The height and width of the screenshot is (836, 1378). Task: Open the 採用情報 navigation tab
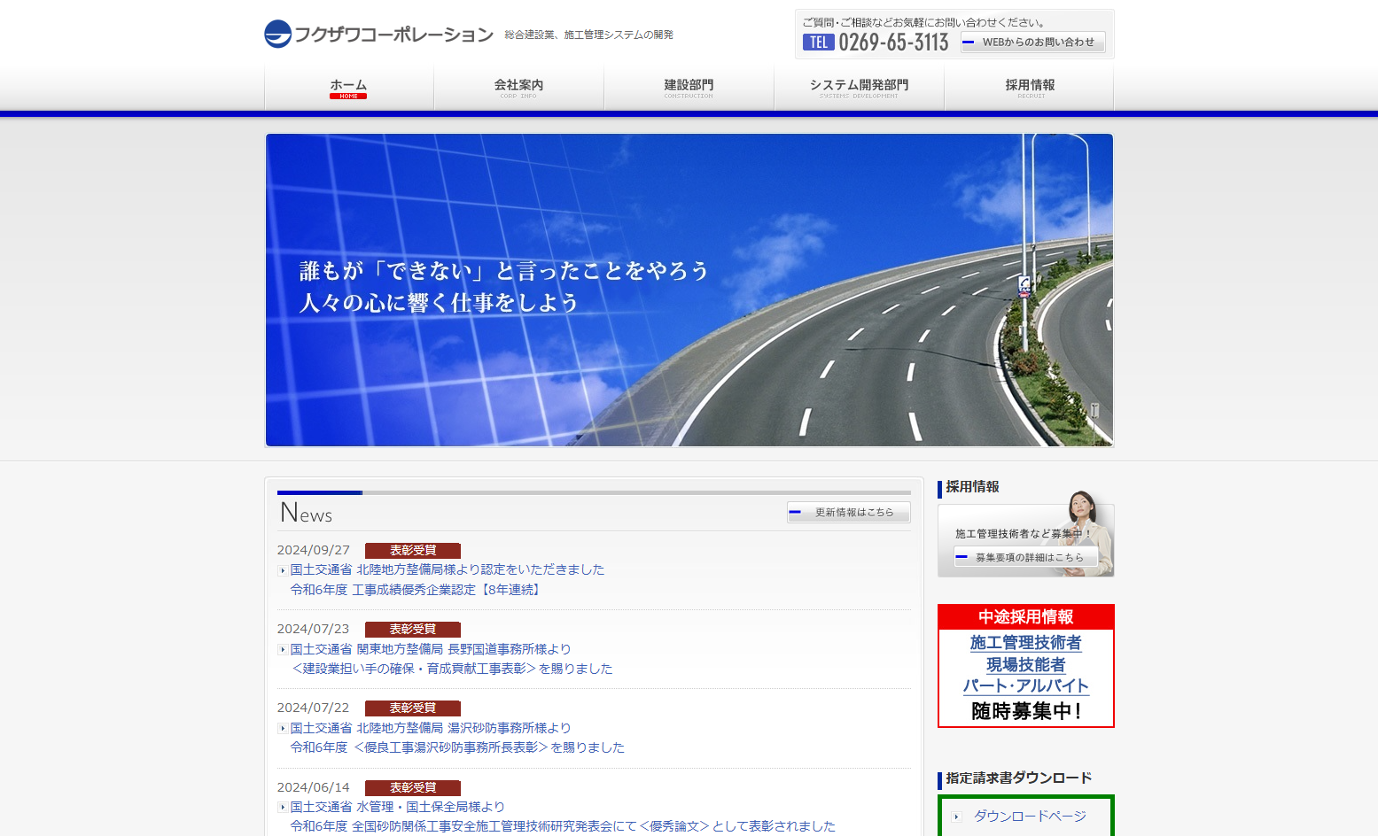click(1030, 88)
